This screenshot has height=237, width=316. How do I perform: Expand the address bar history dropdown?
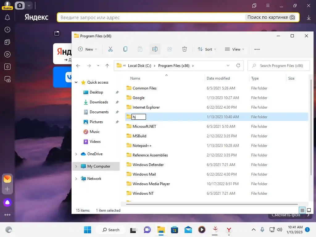(228, 66)
